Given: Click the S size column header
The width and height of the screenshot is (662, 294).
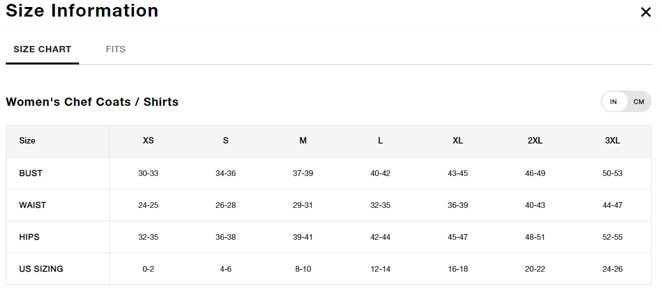Looking at the screenshot, I should 226,141.
